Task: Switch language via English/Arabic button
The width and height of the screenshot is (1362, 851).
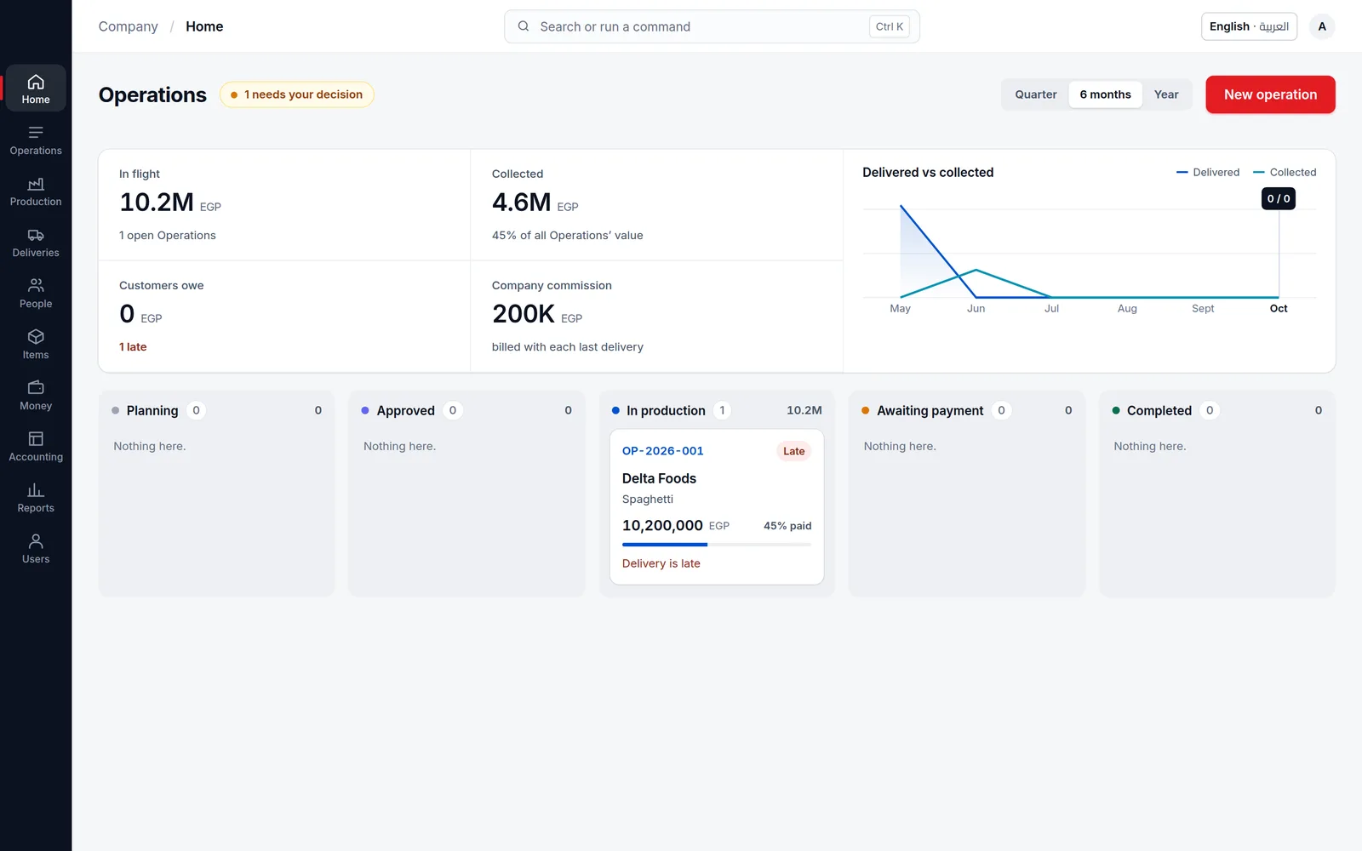Action: [1249, 26]
